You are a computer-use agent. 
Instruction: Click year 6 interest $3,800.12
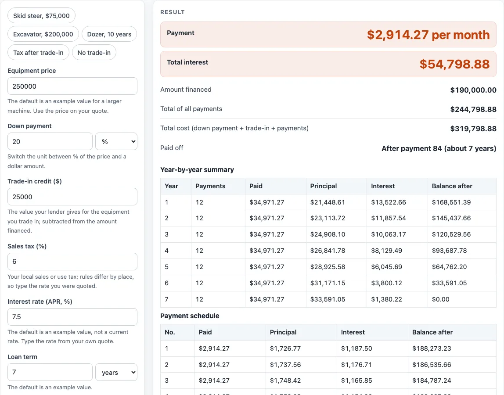386,283
